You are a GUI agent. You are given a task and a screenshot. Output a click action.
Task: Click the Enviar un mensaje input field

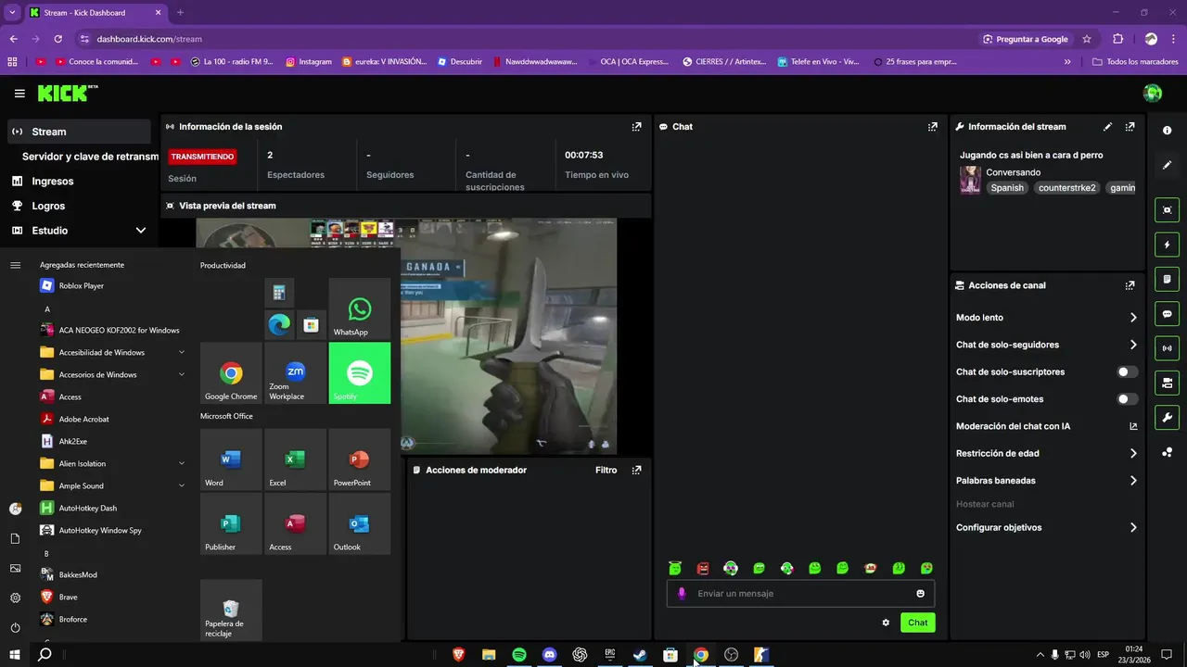tap(800, 594)
